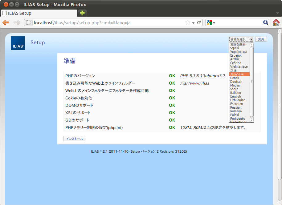Click the Google search engine icon
This screenshot has width=282, height=205.
point(209,22)
